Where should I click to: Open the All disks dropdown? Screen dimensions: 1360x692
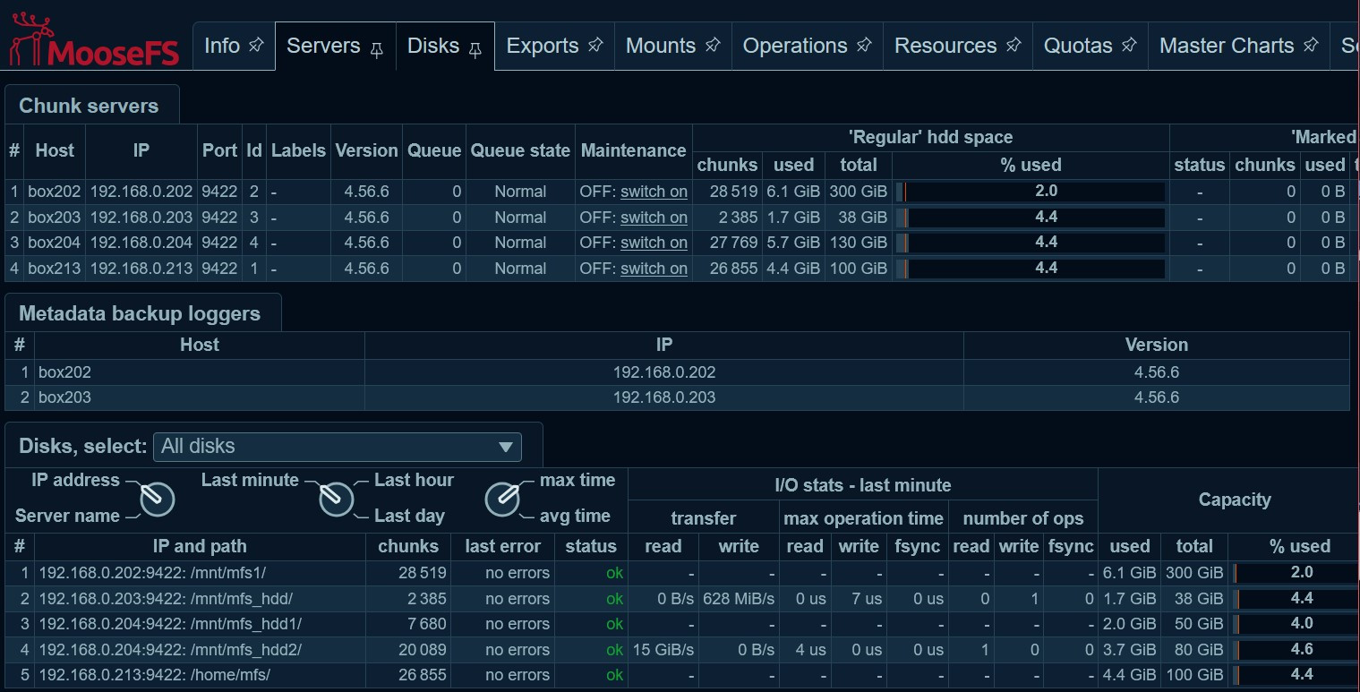point(337,446)
